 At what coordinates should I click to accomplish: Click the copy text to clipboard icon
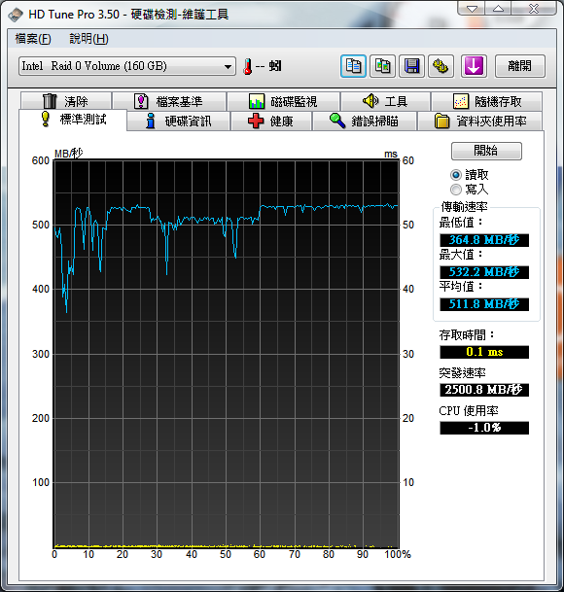pyautogui.click(x=353, y=66)
